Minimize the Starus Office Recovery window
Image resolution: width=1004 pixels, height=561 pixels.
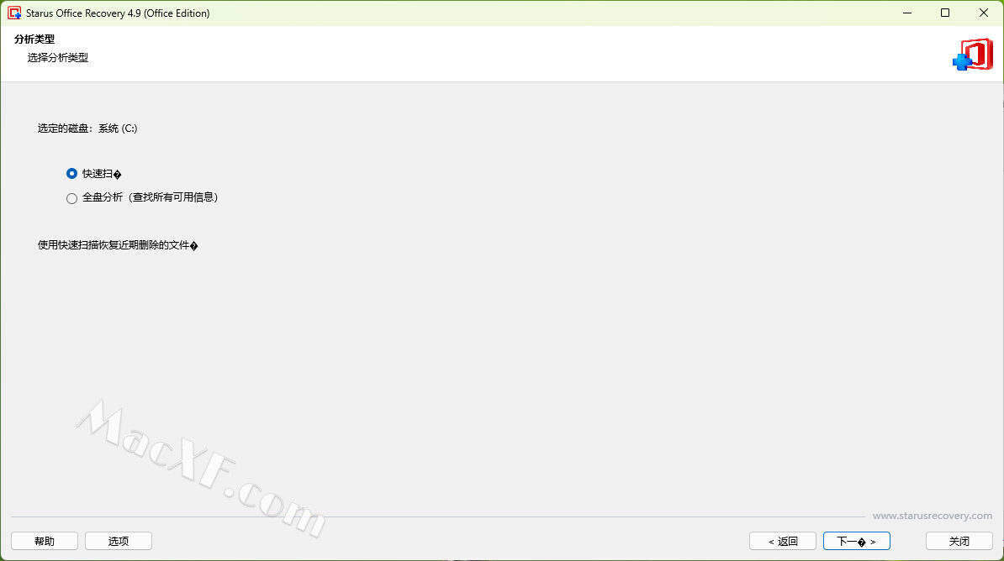point(906,13)
